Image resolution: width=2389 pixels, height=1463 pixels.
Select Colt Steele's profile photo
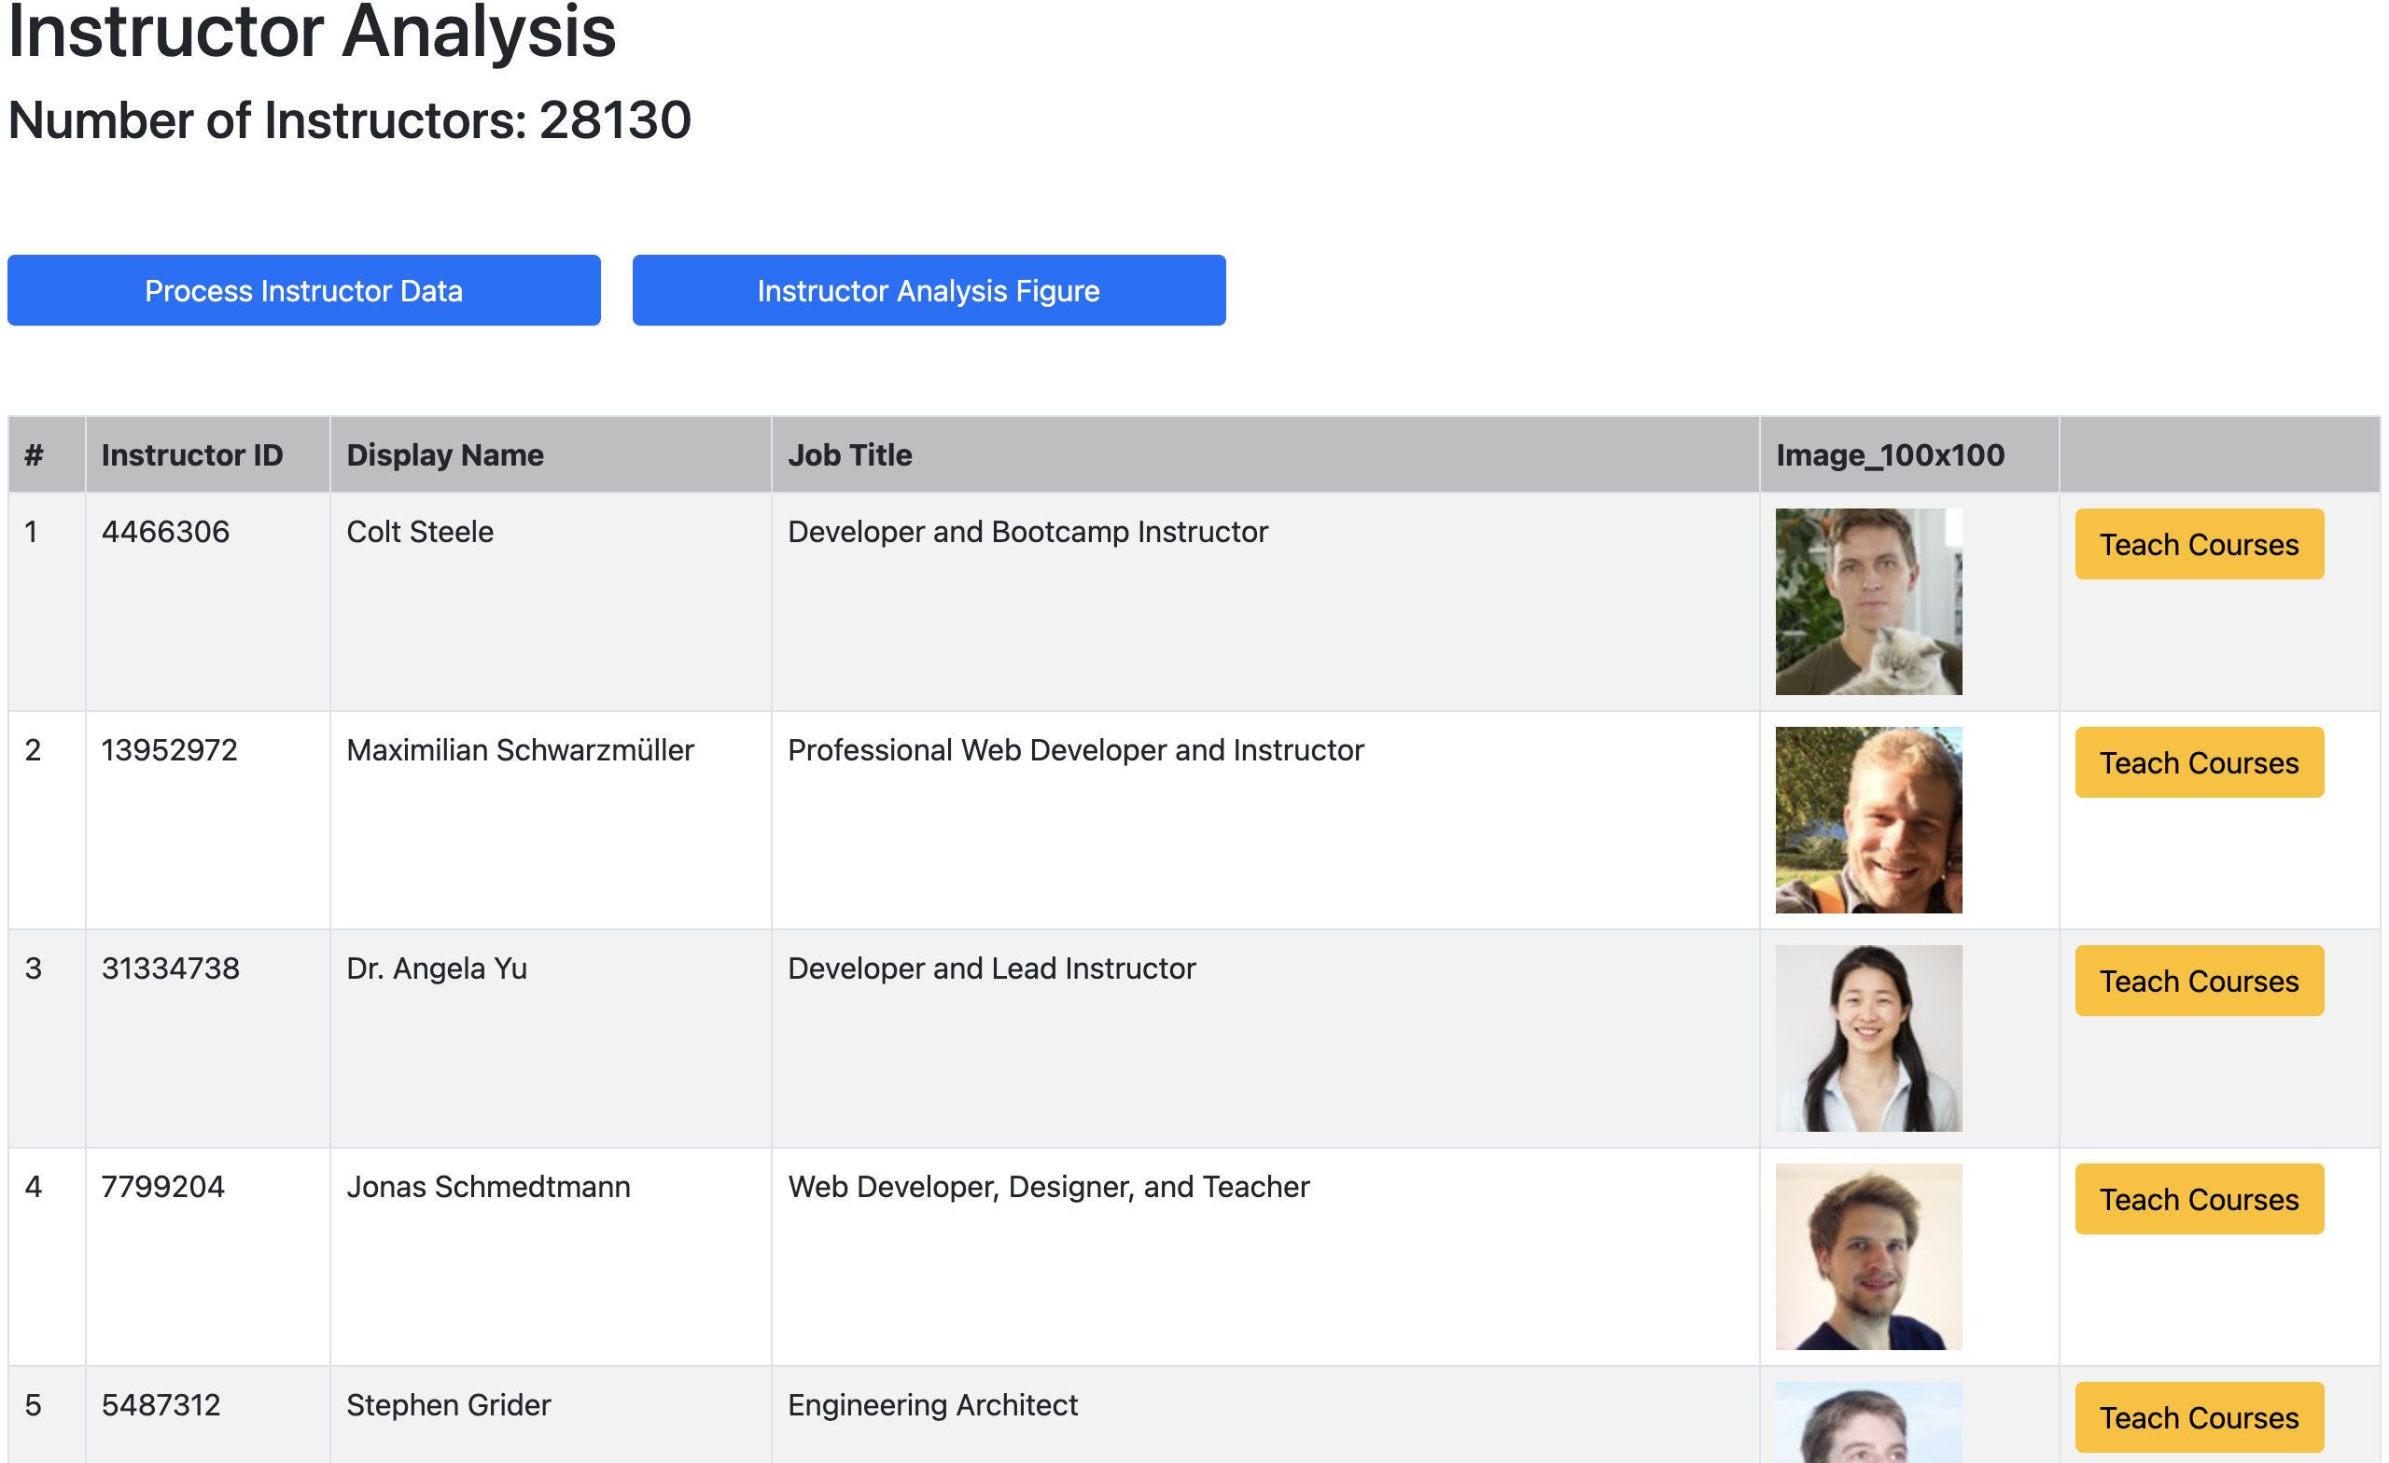pyautogui.click(x=1867, y=602)
